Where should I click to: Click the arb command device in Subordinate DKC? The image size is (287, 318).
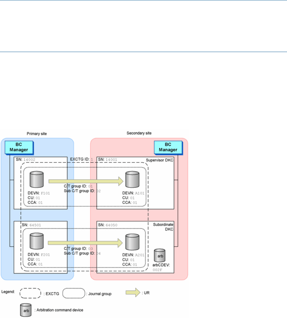(160, 255)
